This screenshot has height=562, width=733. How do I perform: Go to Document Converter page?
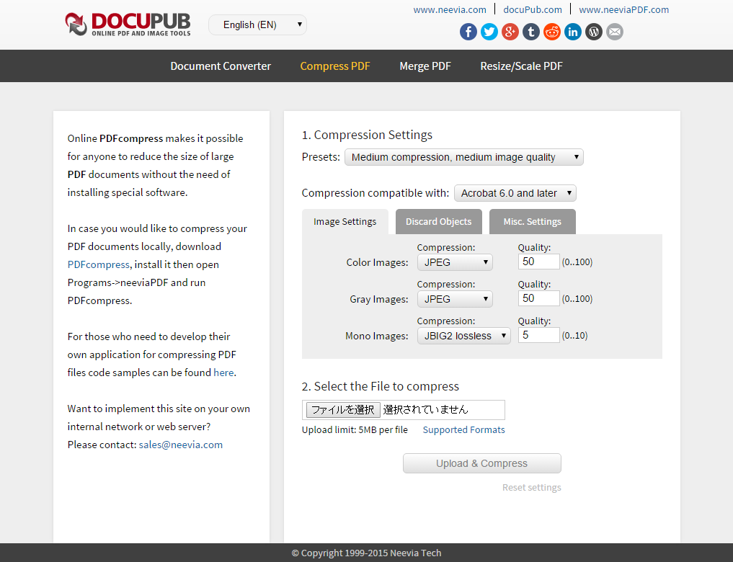coord(221,66)
